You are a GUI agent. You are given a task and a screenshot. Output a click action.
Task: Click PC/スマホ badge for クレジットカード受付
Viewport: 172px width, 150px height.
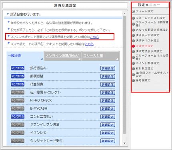pos(18,141)
